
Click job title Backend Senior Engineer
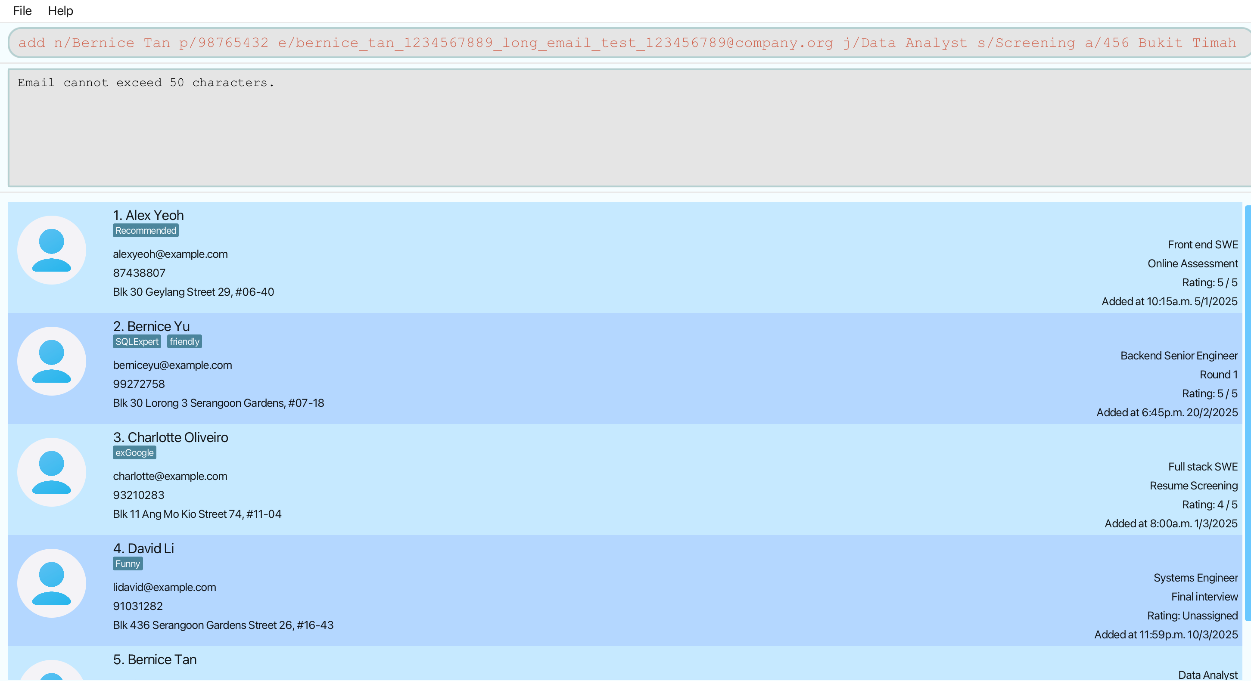1179,356
